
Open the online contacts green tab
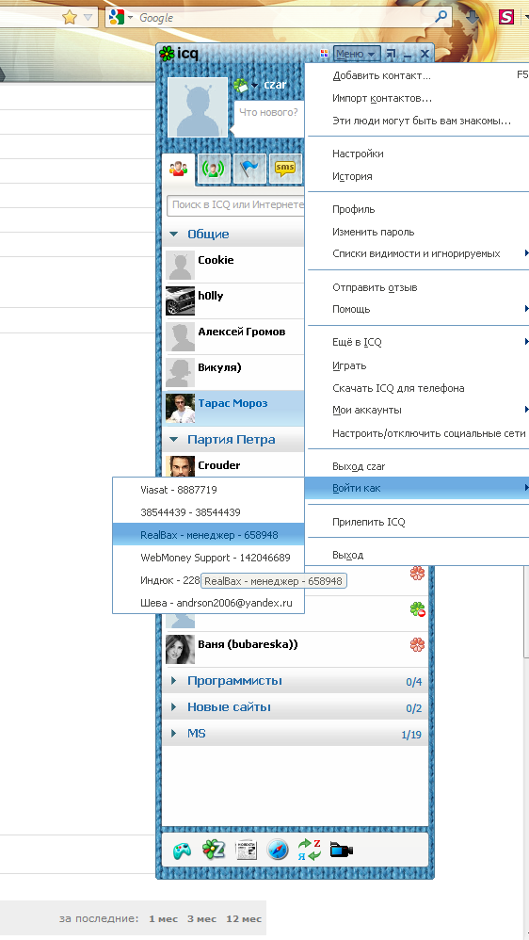point(215,169)
